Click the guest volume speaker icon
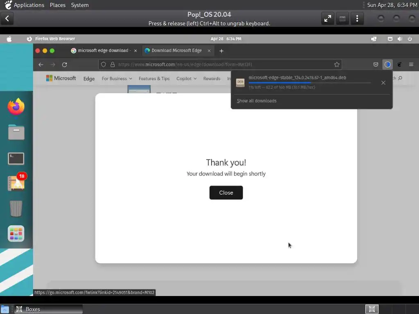 [400, 39]
